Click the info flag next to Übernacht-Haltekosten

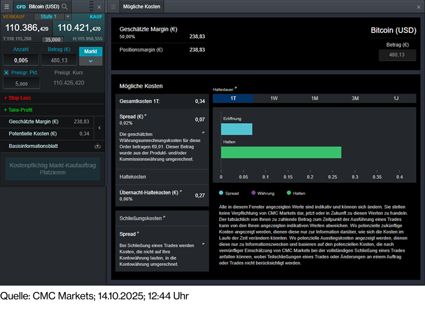coord(181,192)
